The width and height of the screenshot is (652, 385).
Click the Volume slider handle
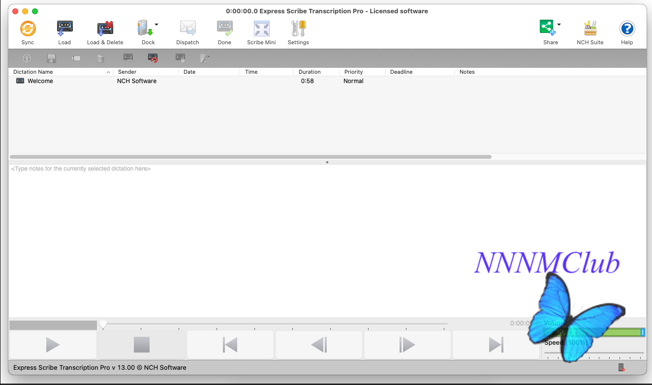[x=643, y=333]
